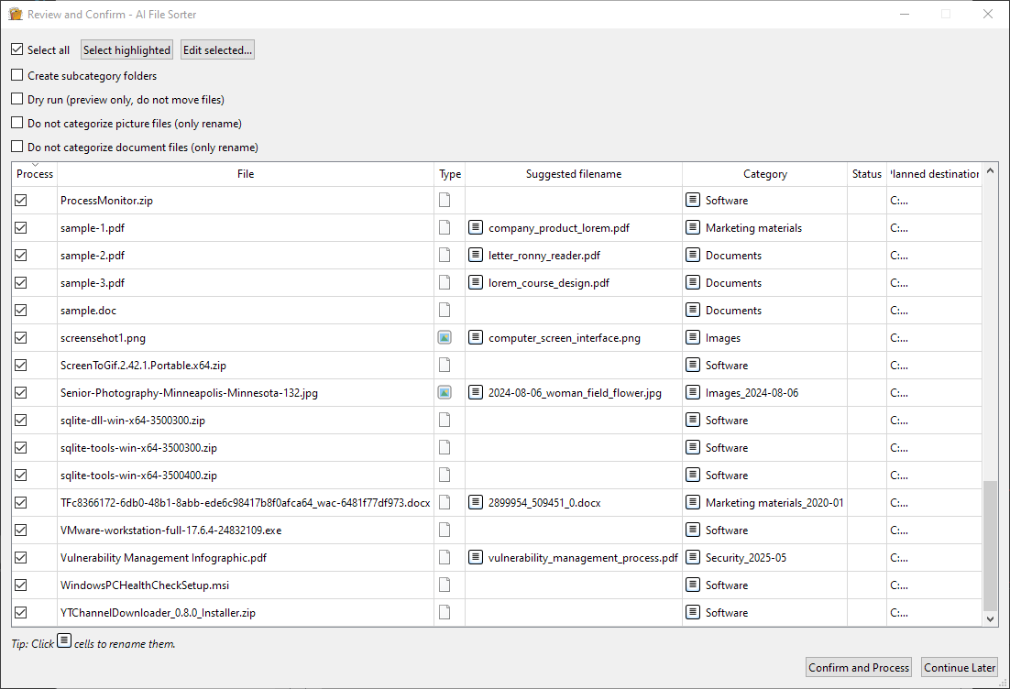Click rename icon beside vulnerability_management_process.pdf
Image resolution: width=1010 pixels, height=689 pixels.
pyautogui.click(x=476, y=557)
